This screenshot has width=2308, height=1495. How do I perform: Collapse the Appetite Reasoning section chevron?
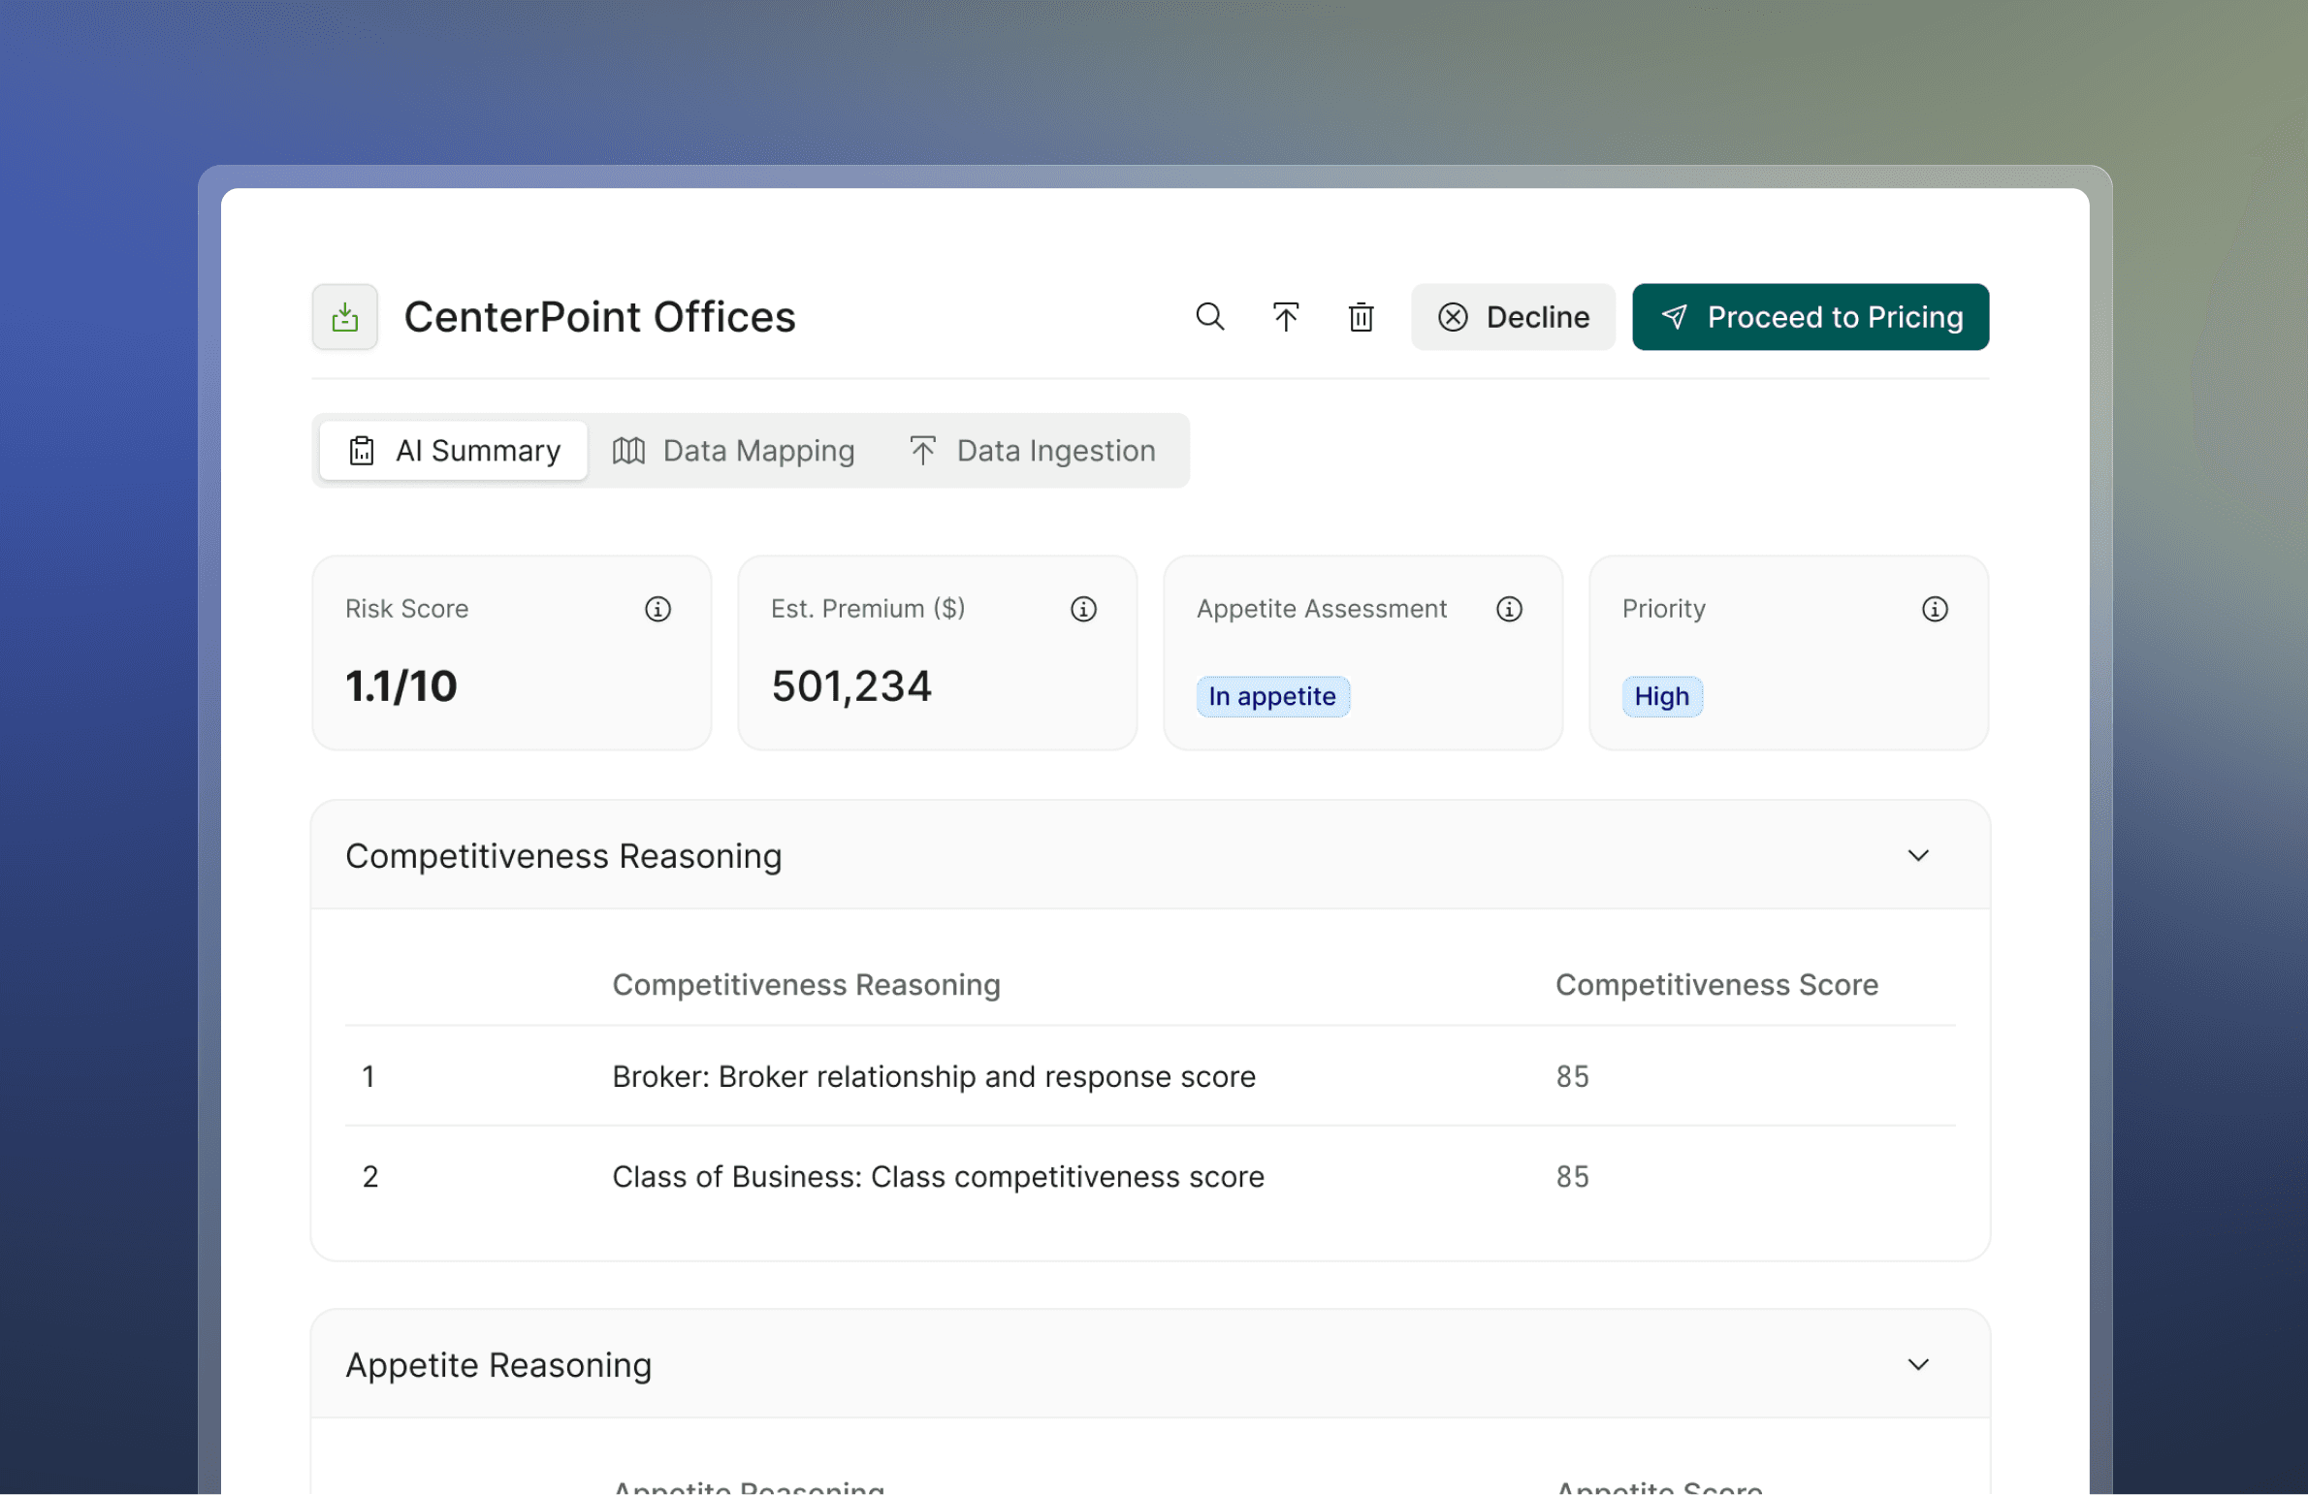point(1917,1364)
